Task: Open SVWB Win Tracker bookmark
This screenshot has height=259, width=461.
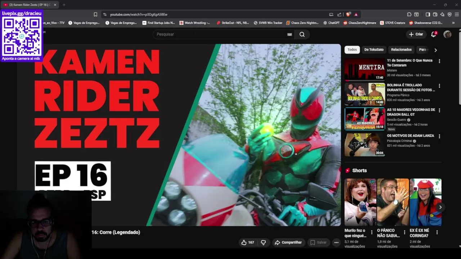Action: point(268,23)
